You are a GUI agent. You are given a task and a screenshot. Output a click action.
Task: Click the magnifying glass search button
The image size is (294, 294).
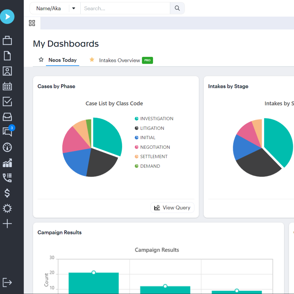coord(177,8)
